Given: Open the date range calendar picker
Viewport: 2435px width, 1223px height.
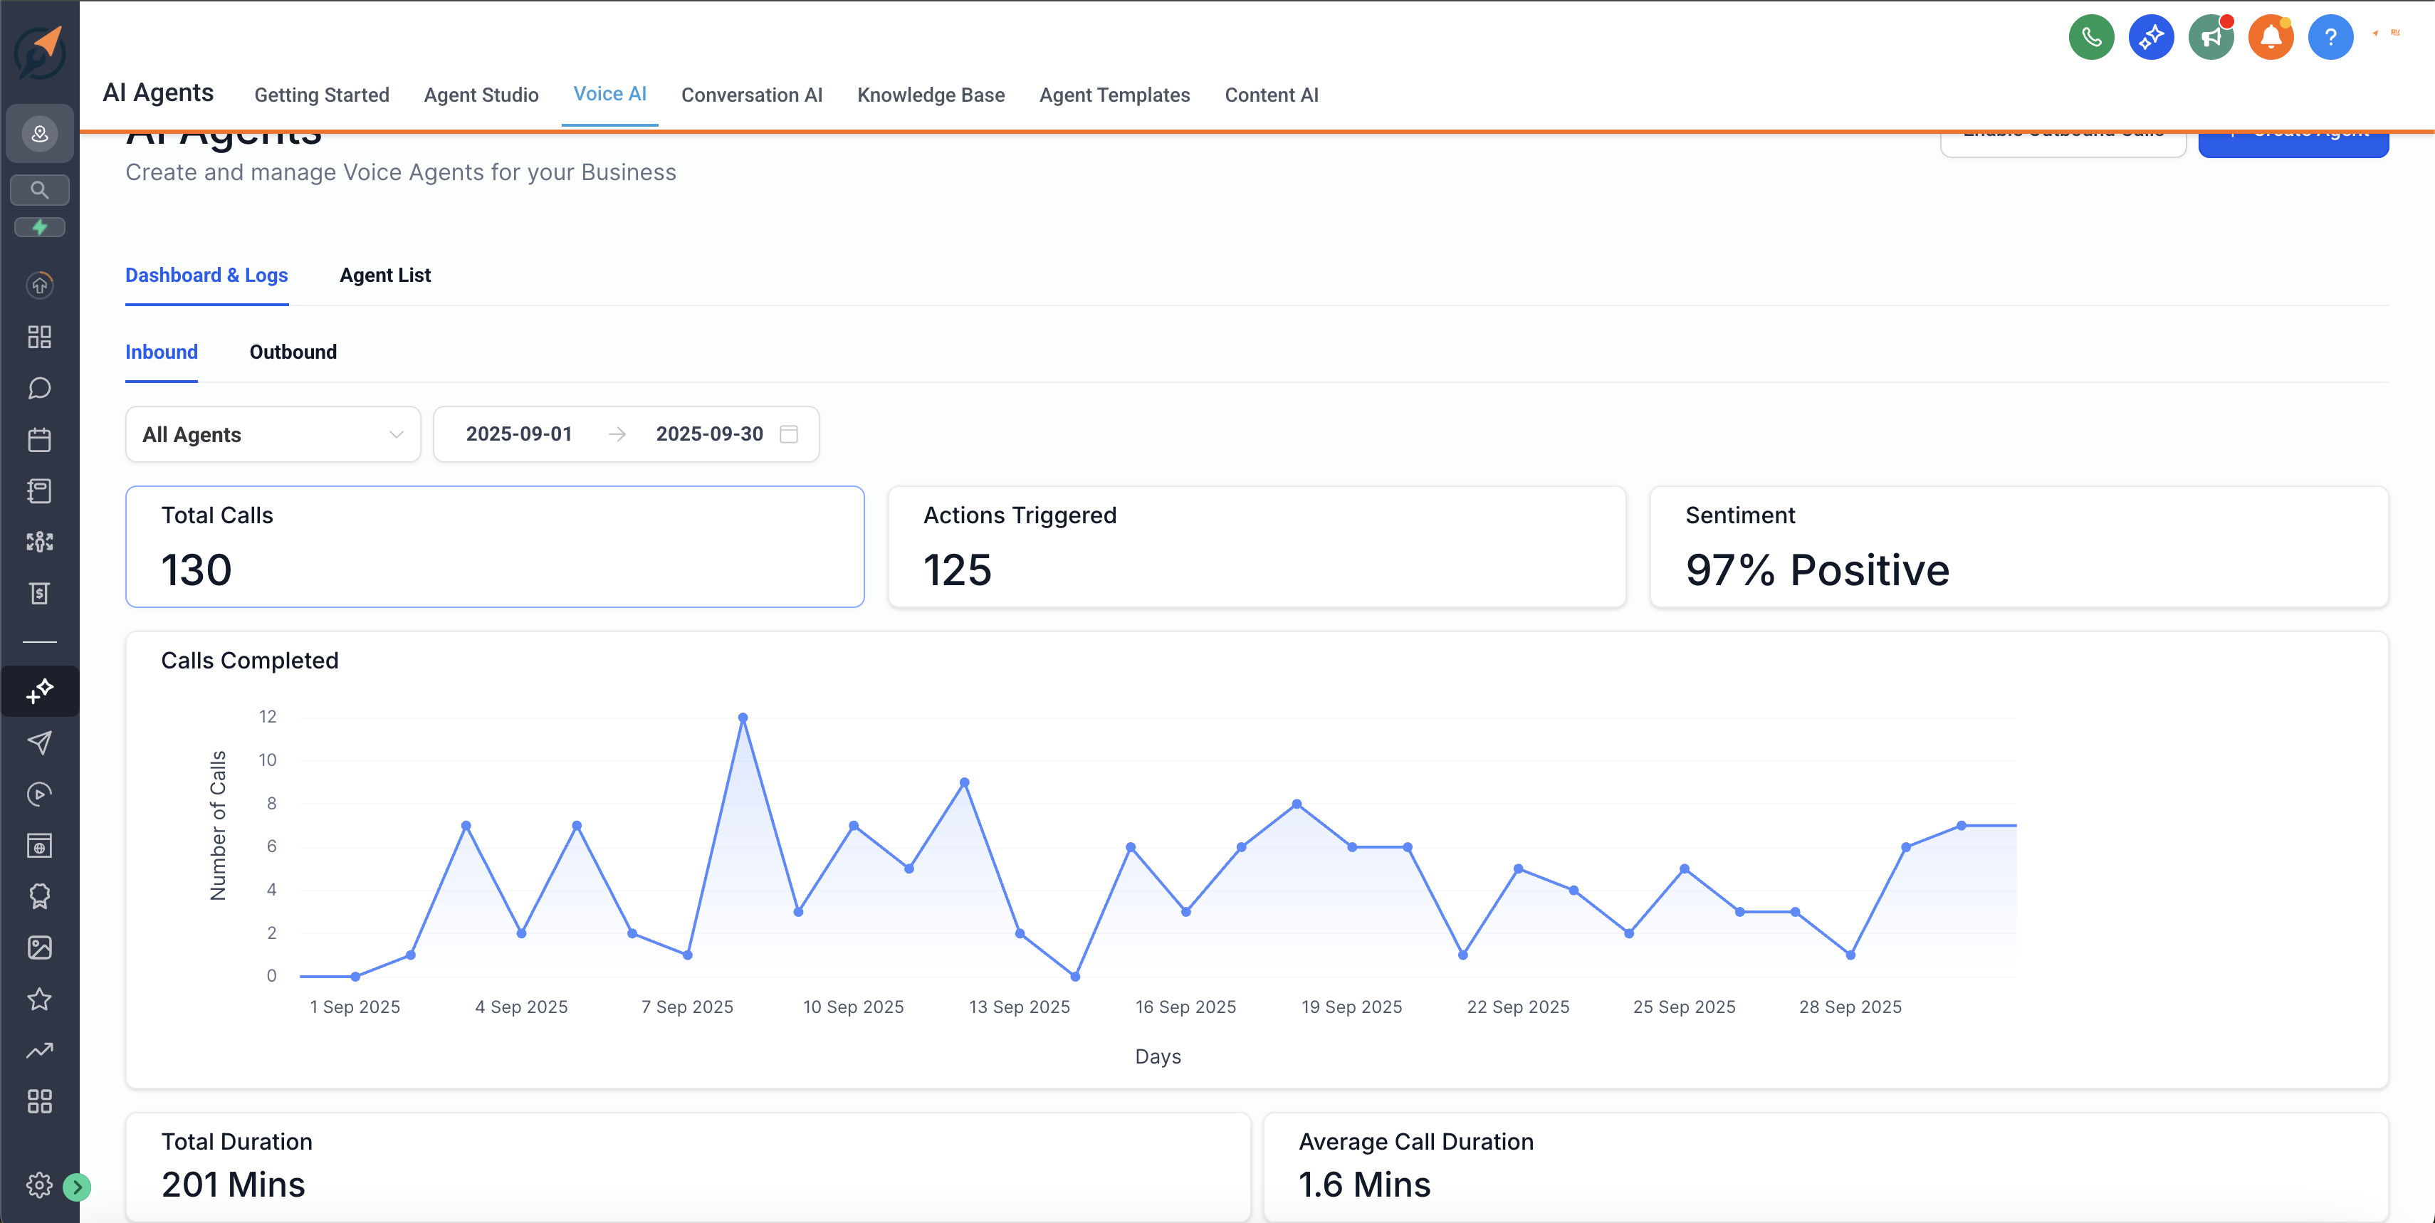Looking at the screenshot, I should [788, 434].
